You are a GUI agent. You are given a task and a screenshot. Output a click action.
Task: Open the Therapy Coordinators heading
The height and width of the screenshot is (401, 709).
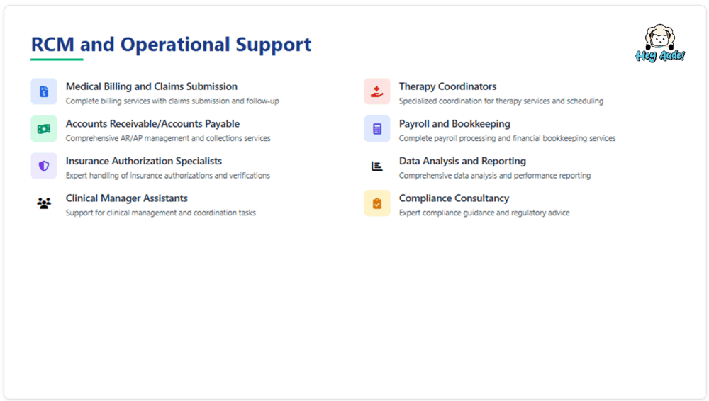point(448,86)
